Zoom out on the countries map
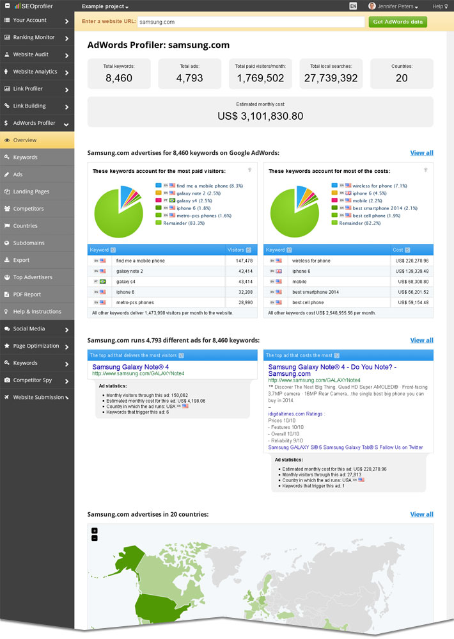Image resolution: width=454 pixels, height=639 pixels. pos(95,538)
